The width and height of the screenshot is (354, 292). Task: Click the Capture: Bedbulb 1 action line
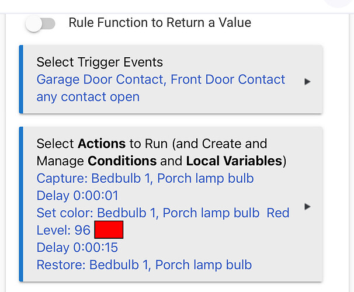click(145, 178)
